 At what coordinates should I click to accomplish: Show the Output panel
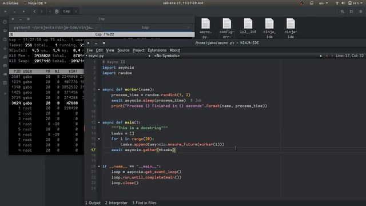[x=93, y=203]
